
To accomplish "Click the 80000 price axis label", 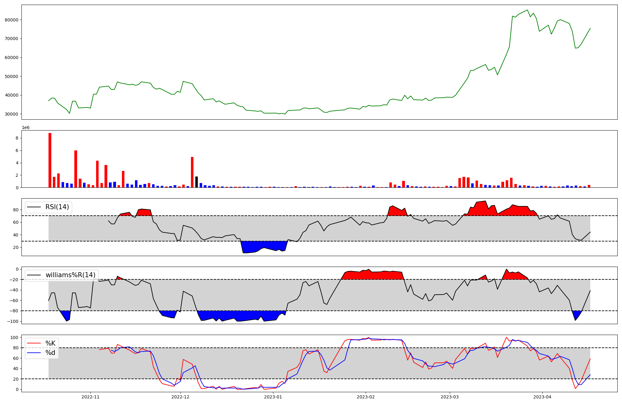I will coord(12,20).
